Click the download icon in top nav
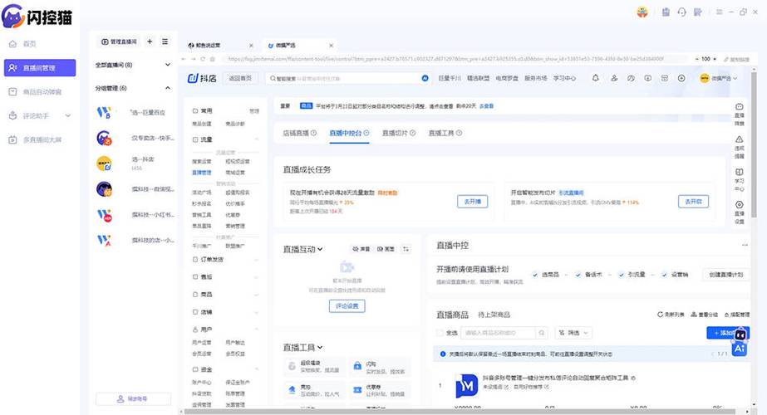767x415 pixels. click(x=647, y=78)
